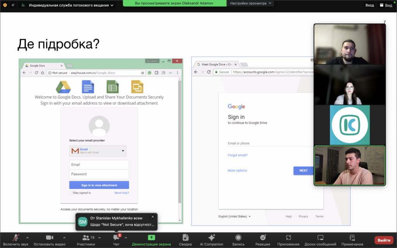Click Вход in the top bar
Viewport: 397px width, 248px height.
pos(369,5)
